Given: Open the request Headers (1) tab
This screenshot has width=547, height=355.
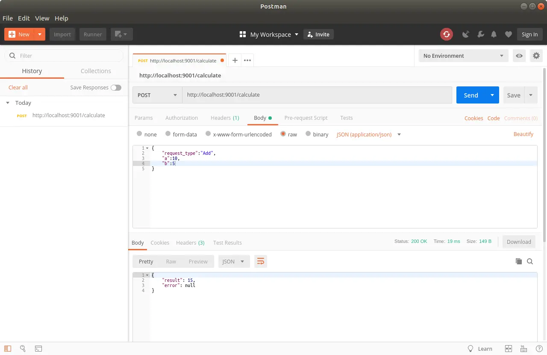Looking at the screenshot, I should tap(225, 118).
